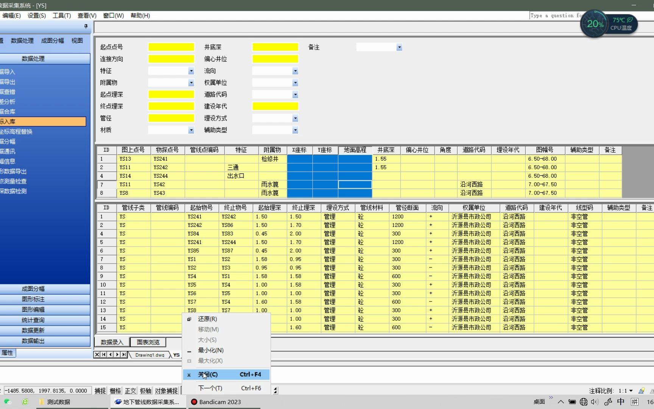Open the 查看(V) menu
This screenshot has width=654, height=409.
[87, 16]
